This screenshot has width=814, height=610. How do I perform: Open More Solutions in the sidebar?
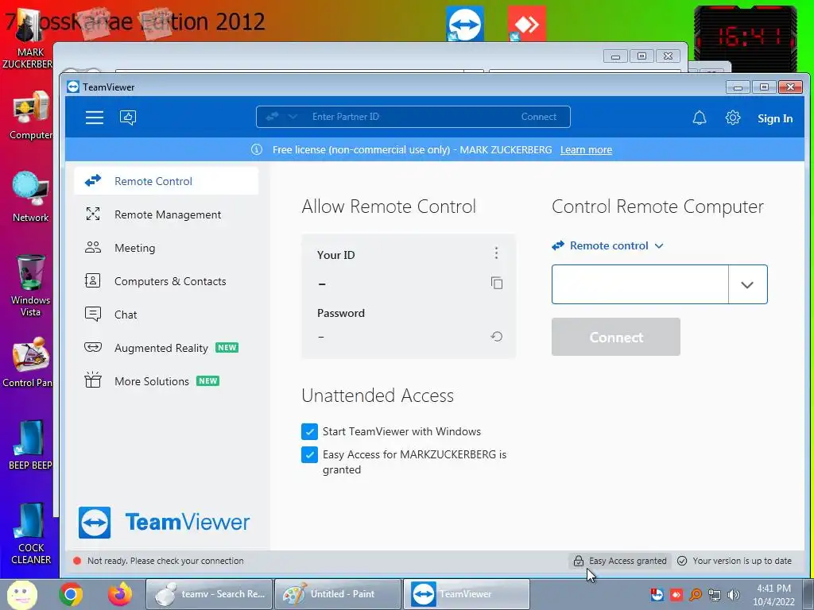point(166,381)
